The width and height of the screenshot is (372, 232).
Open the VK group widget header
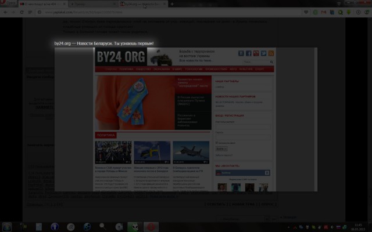coord(243,173)
